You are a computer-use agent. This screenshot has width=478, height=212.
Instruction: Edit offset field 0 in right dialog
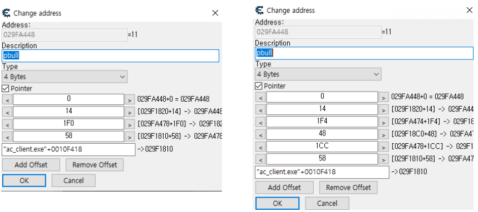(x=322, y=97)
